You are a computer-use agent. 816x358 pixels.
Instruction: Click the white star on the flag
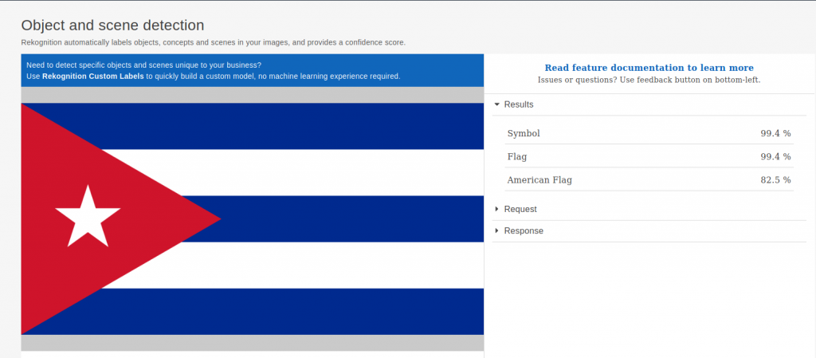[88, 215]
